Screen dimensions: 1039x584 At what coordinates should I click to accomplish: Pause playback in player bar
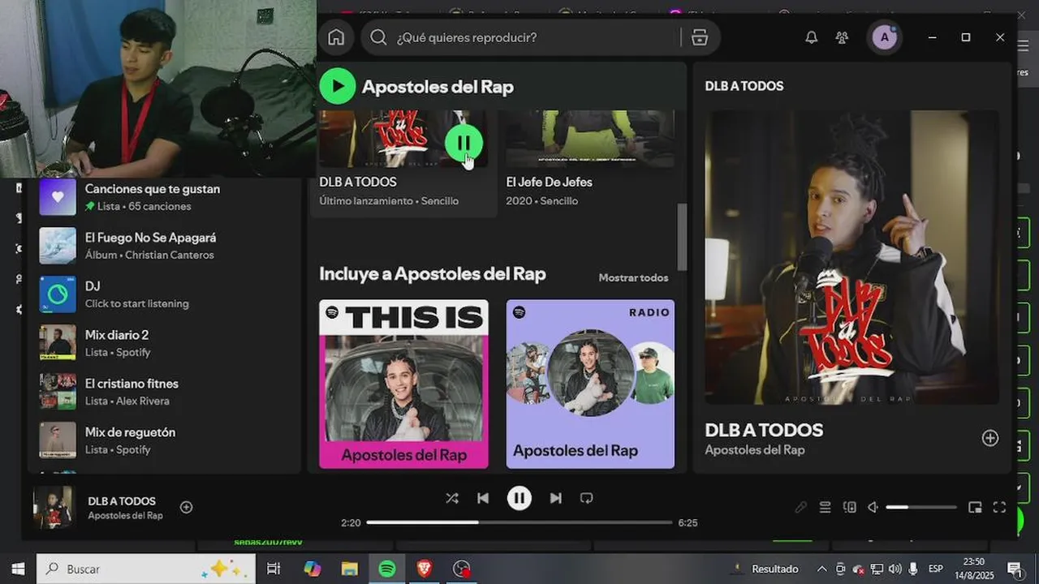click(519, 498)
